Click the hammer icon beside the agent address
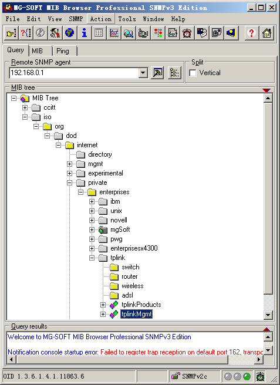 tap(157, 73)
